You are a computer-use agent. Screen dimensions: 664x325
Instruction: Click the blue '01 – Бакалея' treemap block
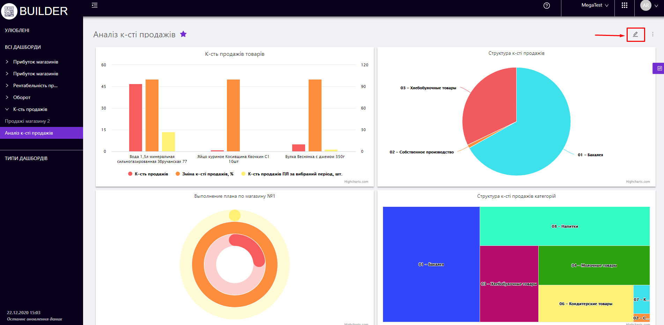pos(431,264)
